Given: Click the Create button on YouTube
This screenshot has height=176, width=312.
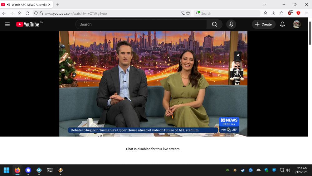Looking at the screenshot, I should coord(263,24).
